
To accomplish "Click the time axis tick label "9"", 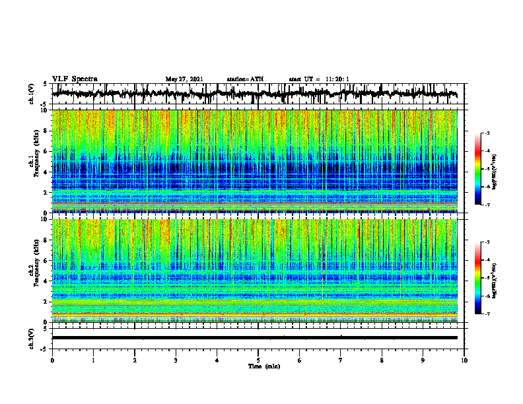I will (x=423, y=360).
